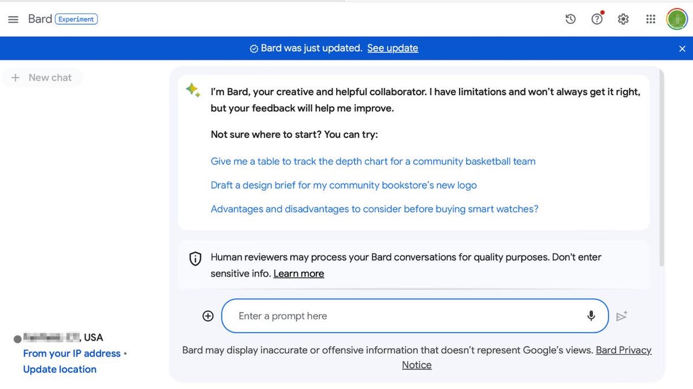Click the See update link
The height and width of the screenshot is (389, 693).
[x=393, y=48]
